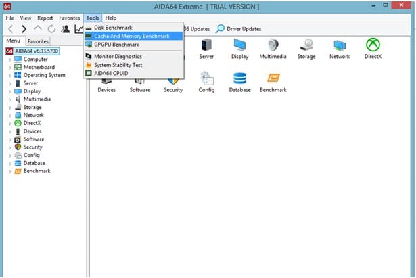Expand the Network tree node

click(10, 116)
